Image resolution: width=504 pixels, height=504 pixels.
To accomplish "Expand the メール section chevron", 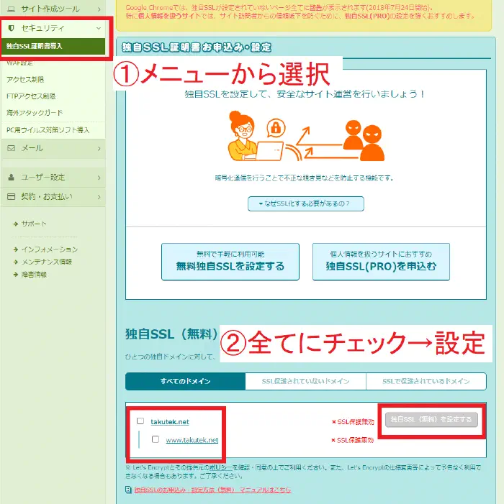I will click(x=99, y=148).
